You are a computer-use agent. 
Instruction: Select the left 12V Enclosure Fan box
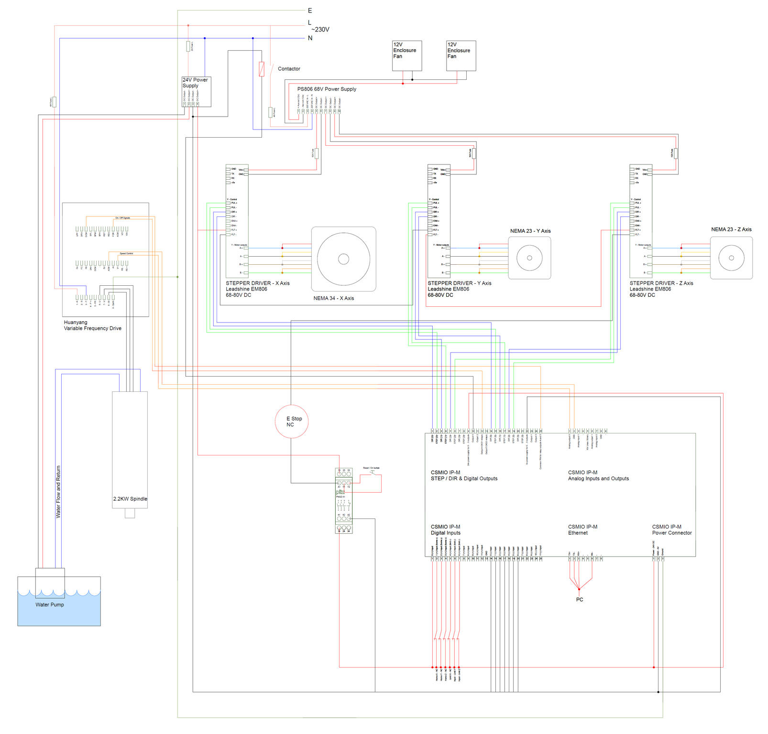tap(406, 55)
